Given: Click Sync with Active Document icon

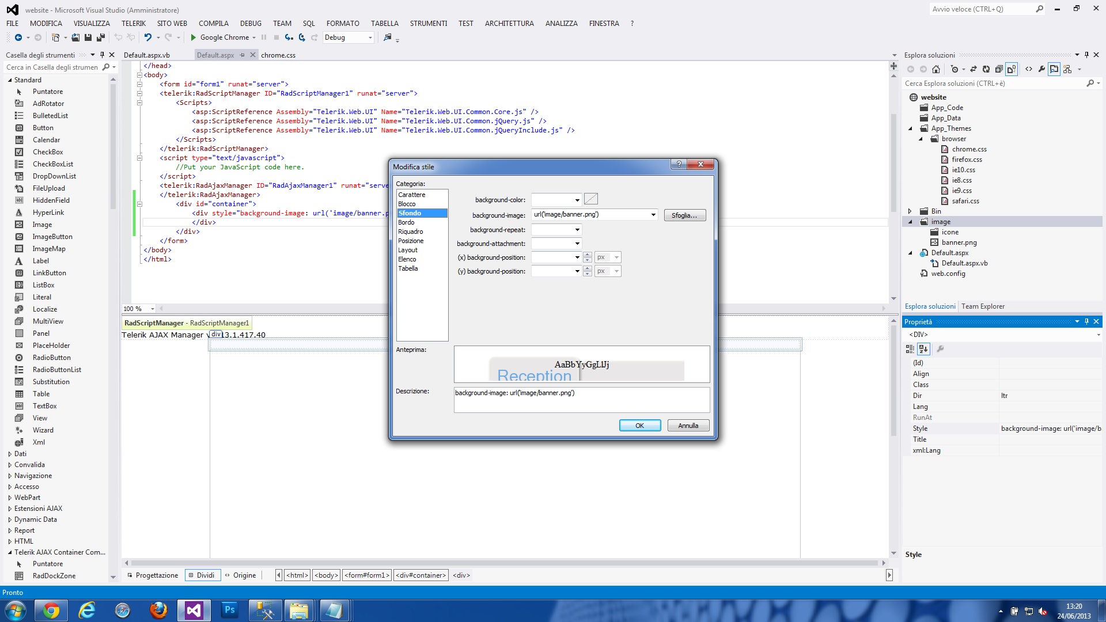Looking at the screenshot, I should coord(974,69).
